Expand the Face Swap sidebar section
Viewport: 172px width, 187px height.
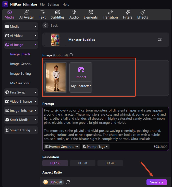[21, 92]
